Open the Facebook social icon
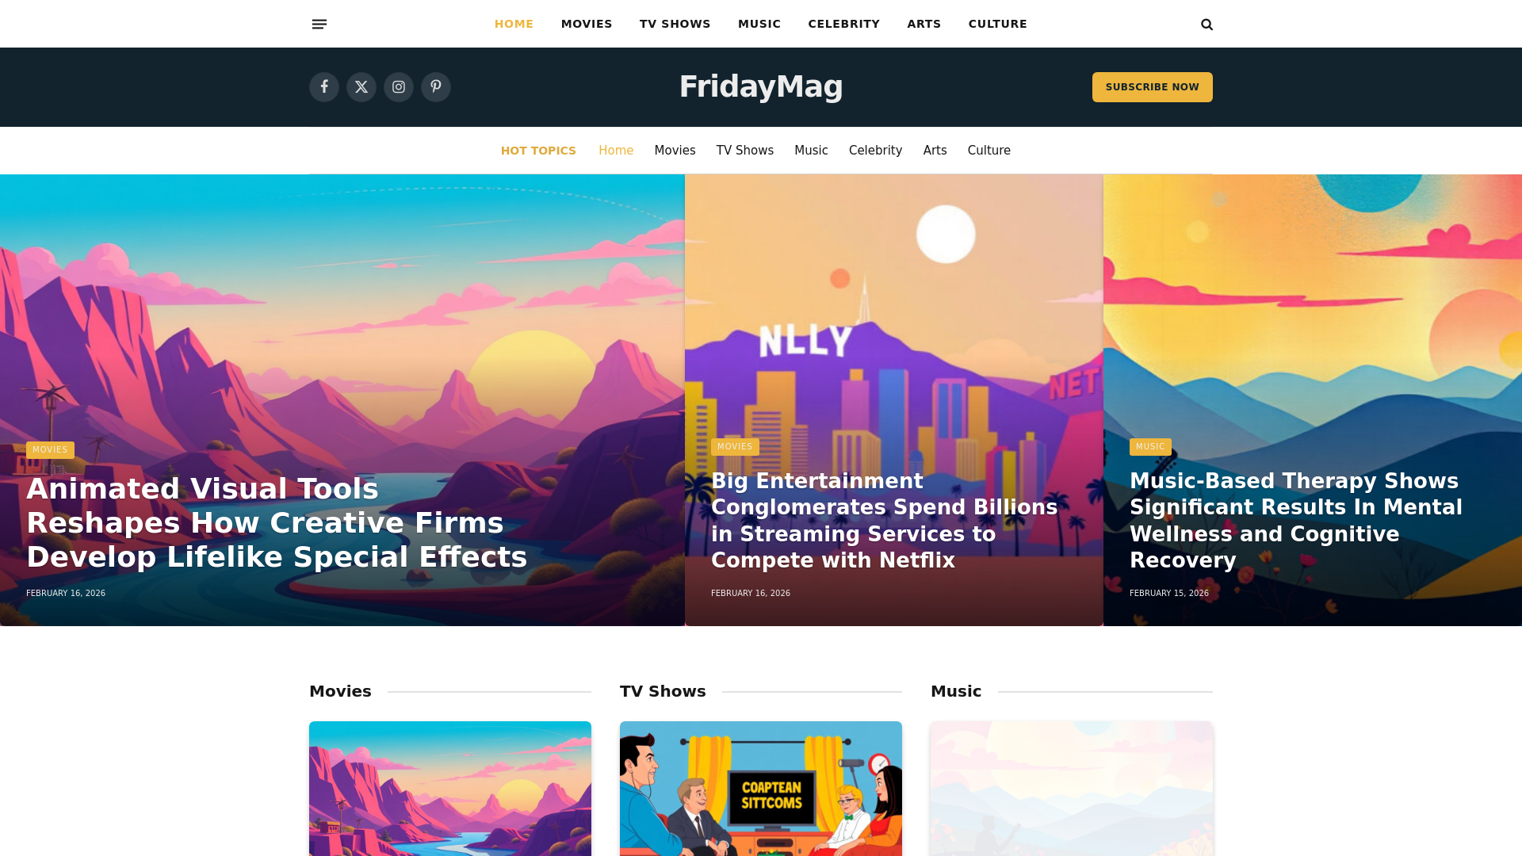Screen dimensions: 1522x856 (324, 87)
